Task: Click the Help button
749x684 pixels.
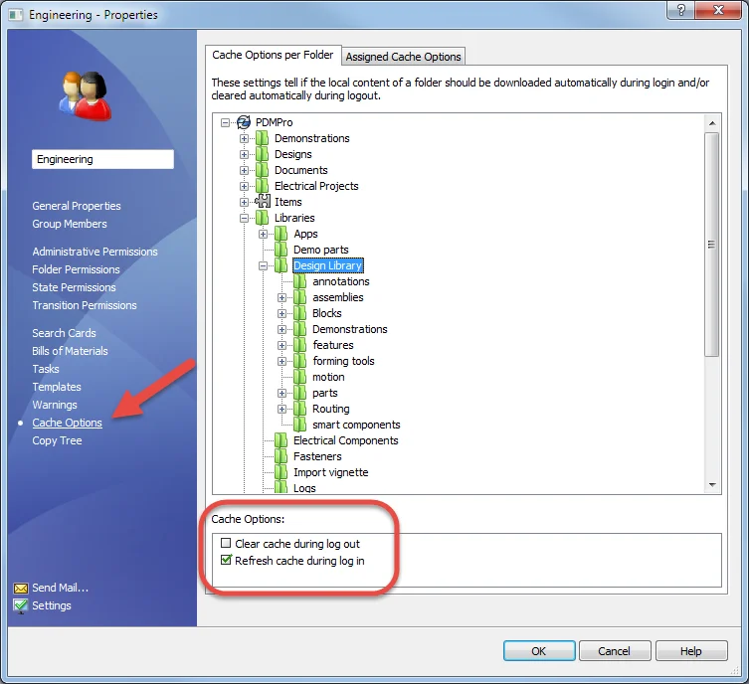Action: (x=691, y=651)
